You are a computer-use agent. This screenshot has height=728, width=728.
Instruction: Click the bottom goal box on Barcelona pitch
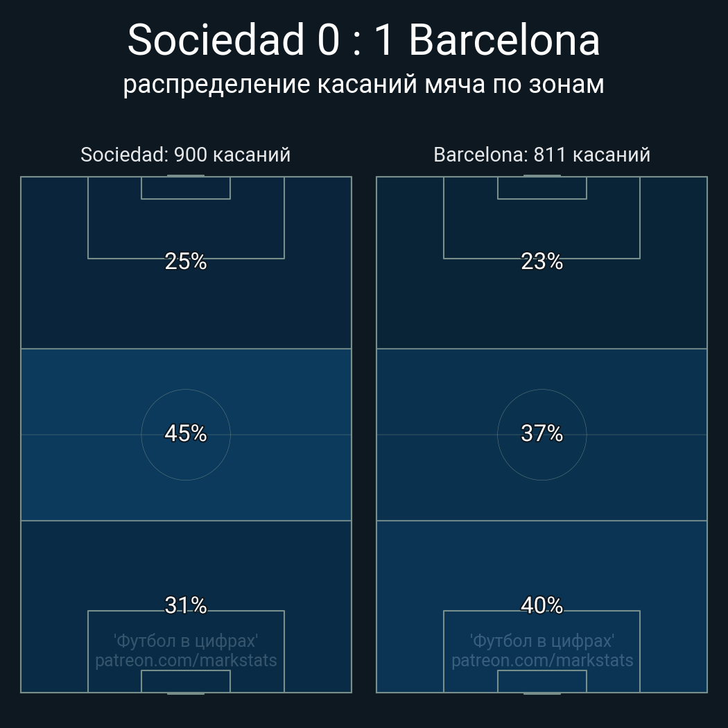coord(541,681)
